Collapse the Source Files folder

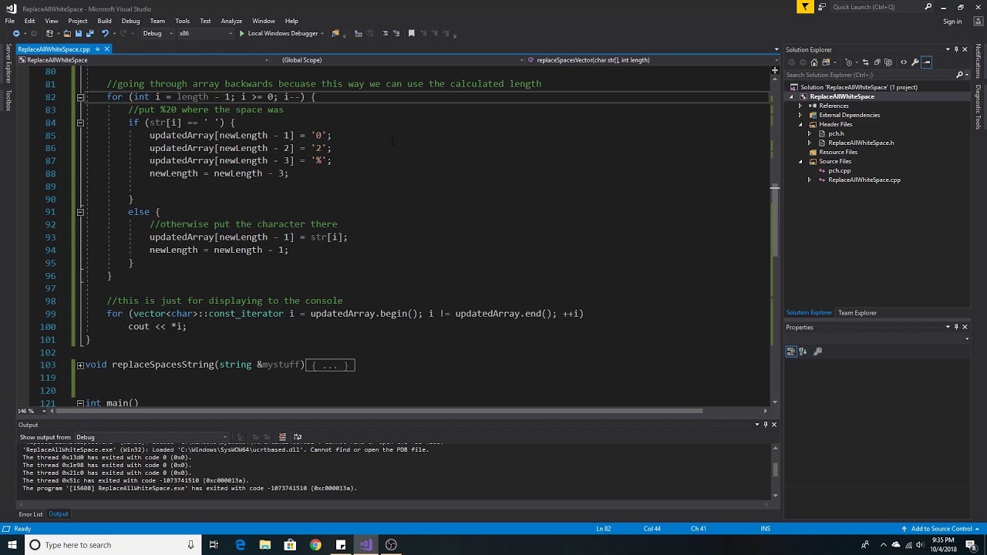click(x=800, y=161)
